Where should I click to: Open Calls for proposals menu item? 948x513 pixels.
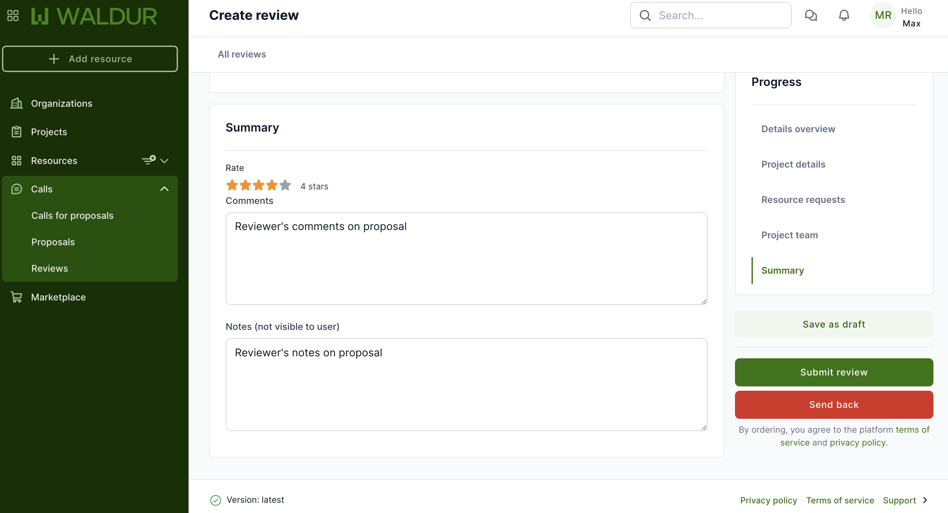coord(72,216)
